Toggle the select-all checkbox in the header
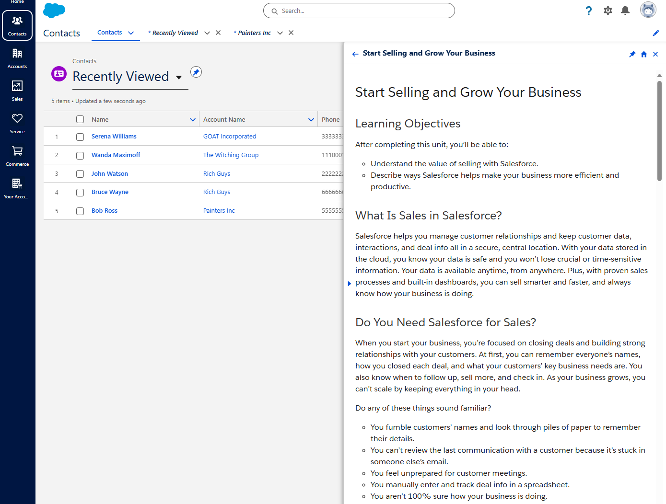 [80, 119]
